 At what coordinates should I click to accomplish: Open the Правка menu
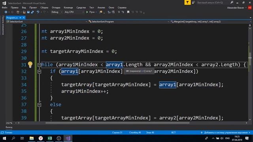coord(15,7)
